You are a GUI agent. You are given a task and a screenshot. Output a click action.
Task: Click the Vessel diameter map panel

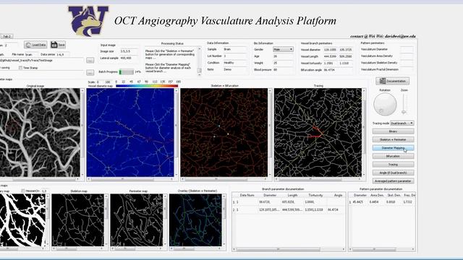point(130,132)
